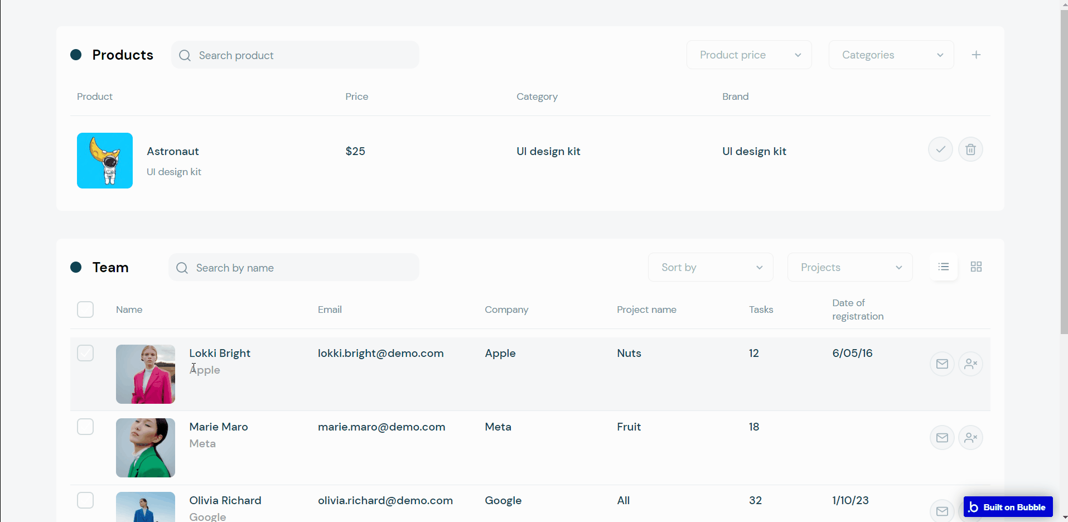The height and width of the screenshot is (522, 1068).
Task: Send email to Olivia Richard
Action: click(942, 511)
